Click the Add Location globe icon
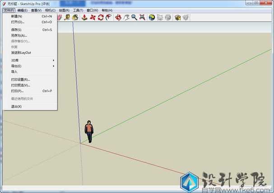Image resolution: width=274 pixels, height=193 pixels. click(x=152, y=17)
